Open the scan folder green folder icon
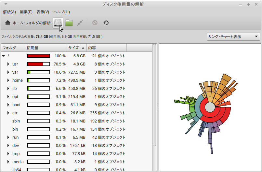The width and height of the screenshot is (262, 172). [69, 23]
